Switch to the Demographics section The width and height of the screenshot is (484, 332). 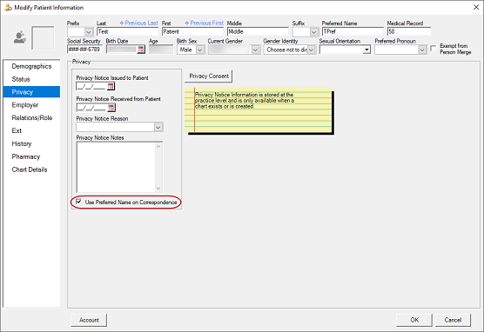pos(32,66)
